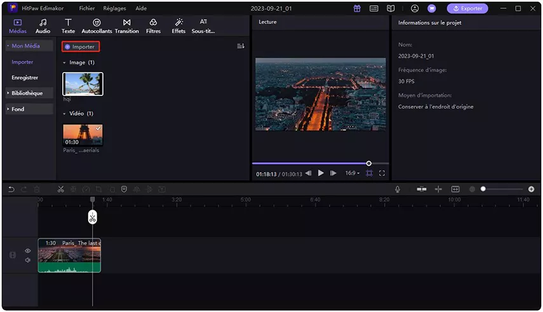Open the Audio tab

tap(43, 26)
